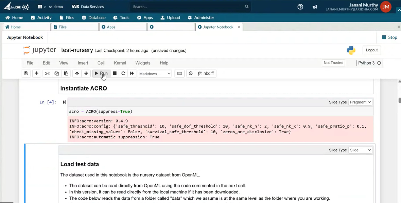Launch git nbdiff from the toolbar

[206, 73]
